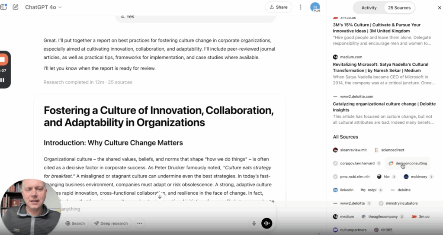Open more tools ellipsis in composer
The height and width of the screenshot is (235, 443).
coord(139,223)
